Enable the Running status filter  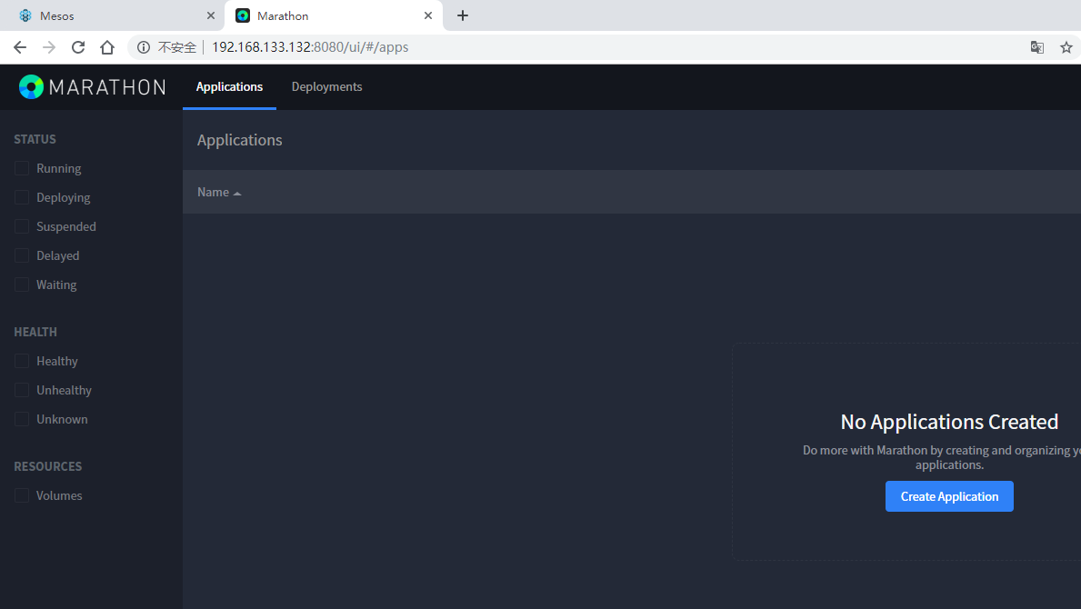[x=22, y=169]
